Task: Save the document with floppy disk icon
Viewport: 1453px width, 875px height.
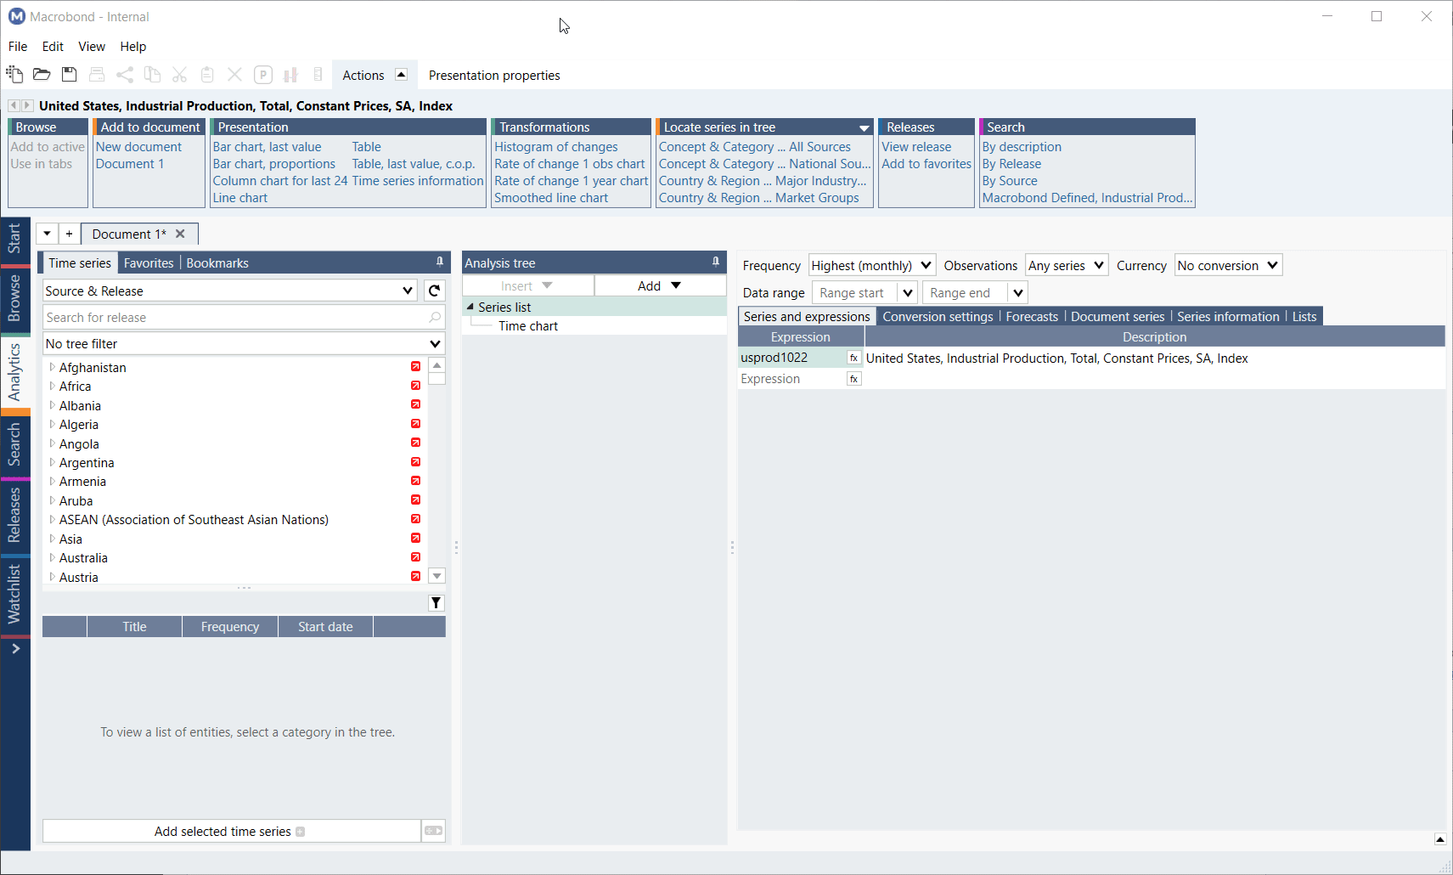Action: click(70, 75)
